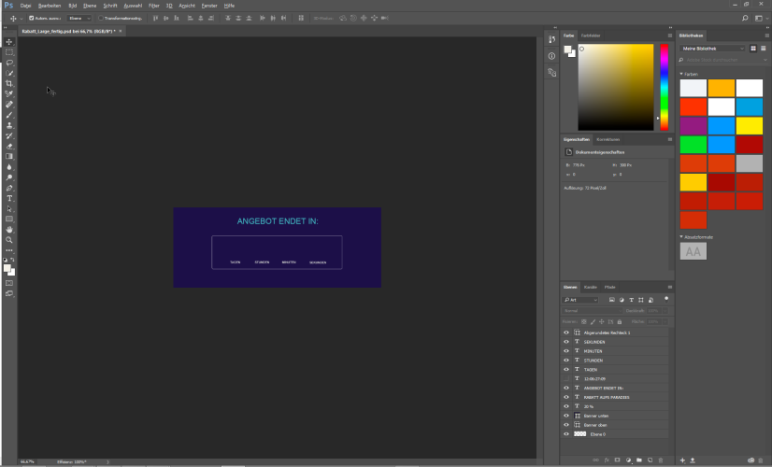Open the Ebenen panel flyout menu

point(669,287)
